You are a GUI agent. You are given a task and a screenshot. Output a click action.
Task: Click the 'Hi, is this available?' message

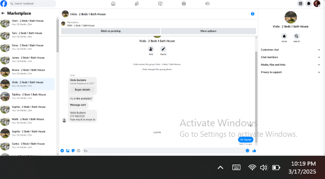coord(81,98)
